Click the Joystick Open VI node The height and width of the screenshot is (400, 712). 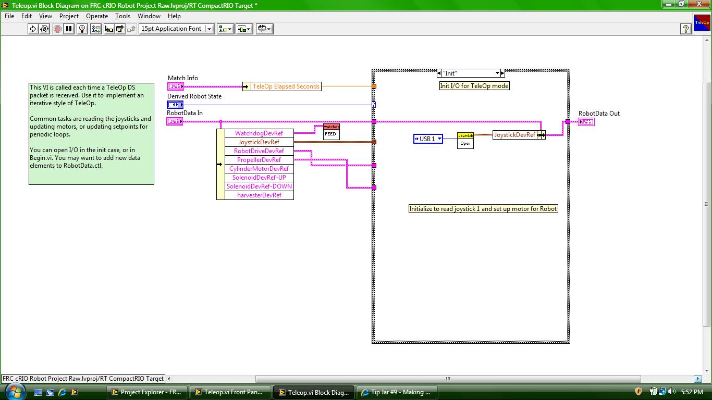[465, 140]
